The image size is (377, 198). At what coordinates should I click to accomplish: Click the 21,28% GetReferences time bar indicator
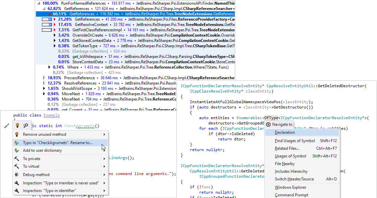(x=47, y=19)
